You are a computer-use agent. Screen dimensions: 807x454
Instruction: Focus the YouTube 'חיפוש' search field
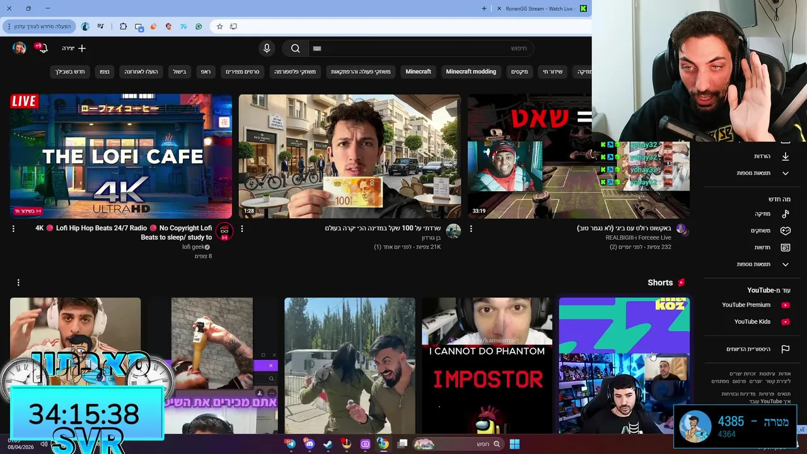point(421,49)
